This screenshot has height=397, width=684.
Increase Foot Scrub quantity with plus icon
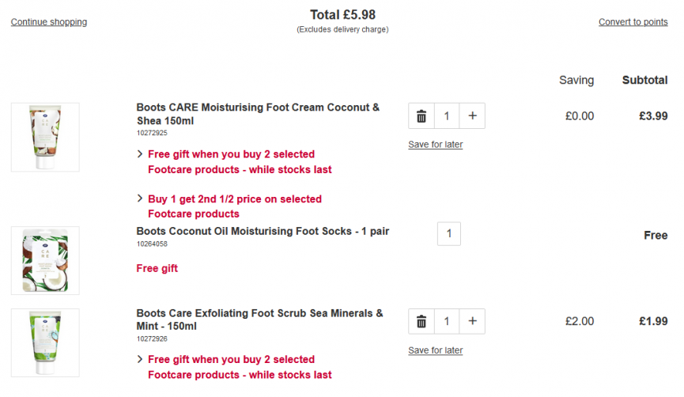472,322
